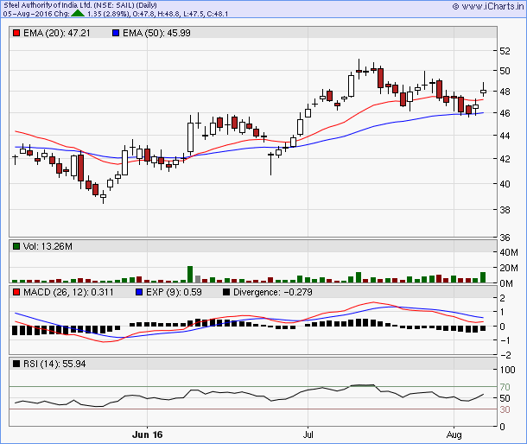This screenshot has width=527, height=444.
Task: Click the tallest green volume bar in June
Action: click(190, 275)
